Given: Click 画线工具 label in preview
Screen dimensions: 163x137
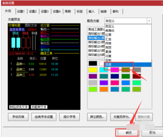Looking at the screenshot, I should click(47, 53).
